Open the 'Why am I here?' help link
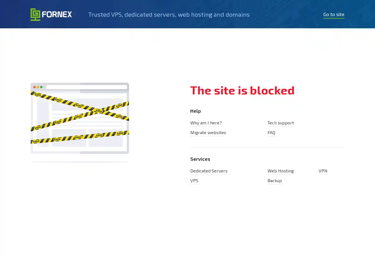Screen dimensions: 375x261 (206, 123)
